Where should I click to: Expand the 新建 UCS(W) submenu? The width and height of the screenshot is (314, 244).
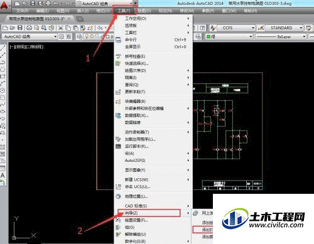(153, 179)
